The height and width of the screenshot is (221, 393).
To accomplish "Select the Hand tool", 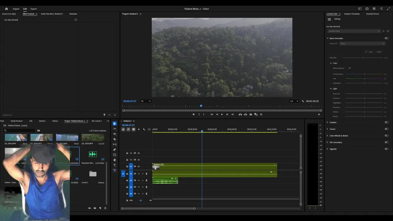I will pos(115,160).
